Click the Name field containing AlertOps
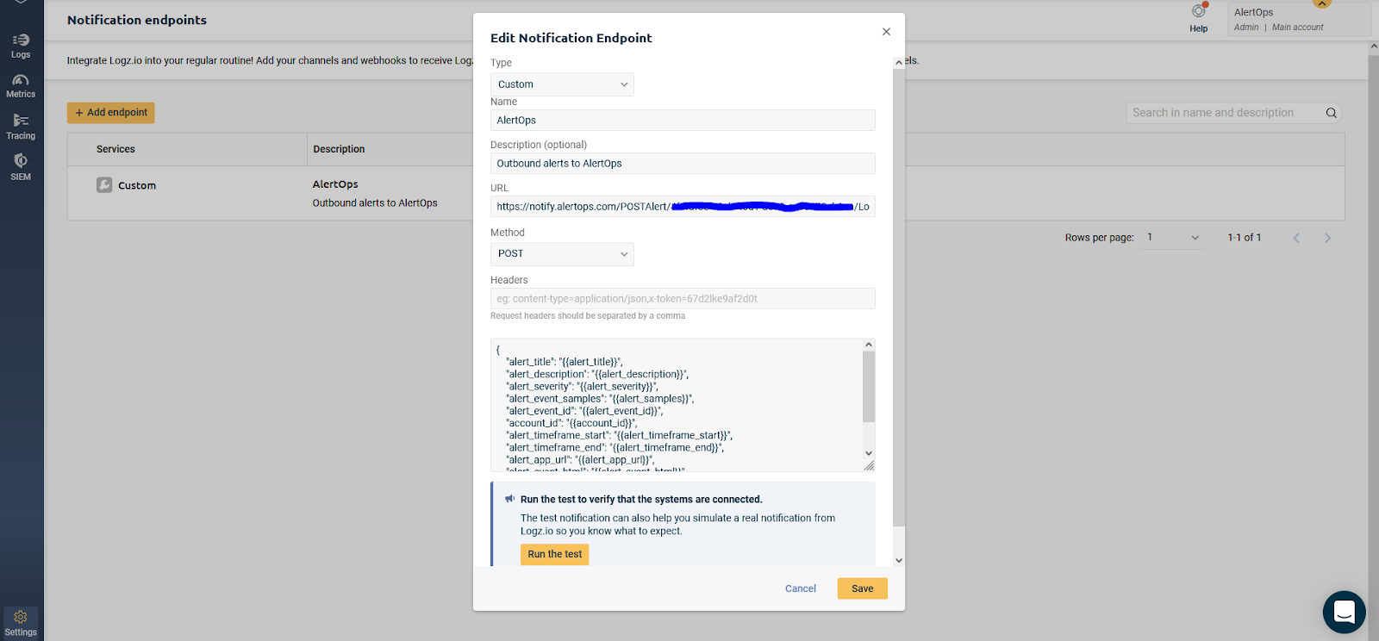This screenshot has height=641, width=1379. click(683, 121)
